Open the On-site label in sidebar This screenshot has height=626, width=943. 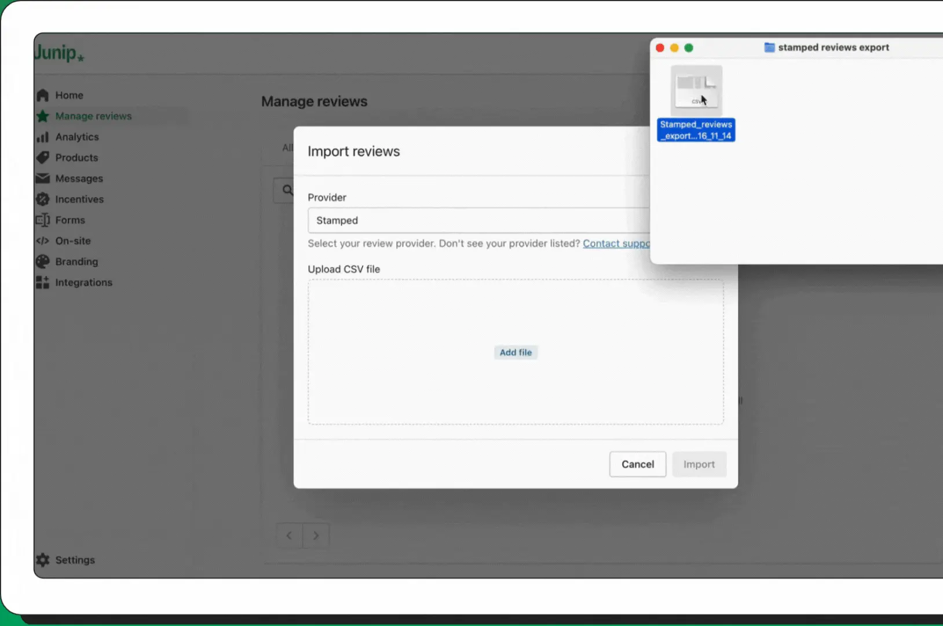tap(73, 241)
